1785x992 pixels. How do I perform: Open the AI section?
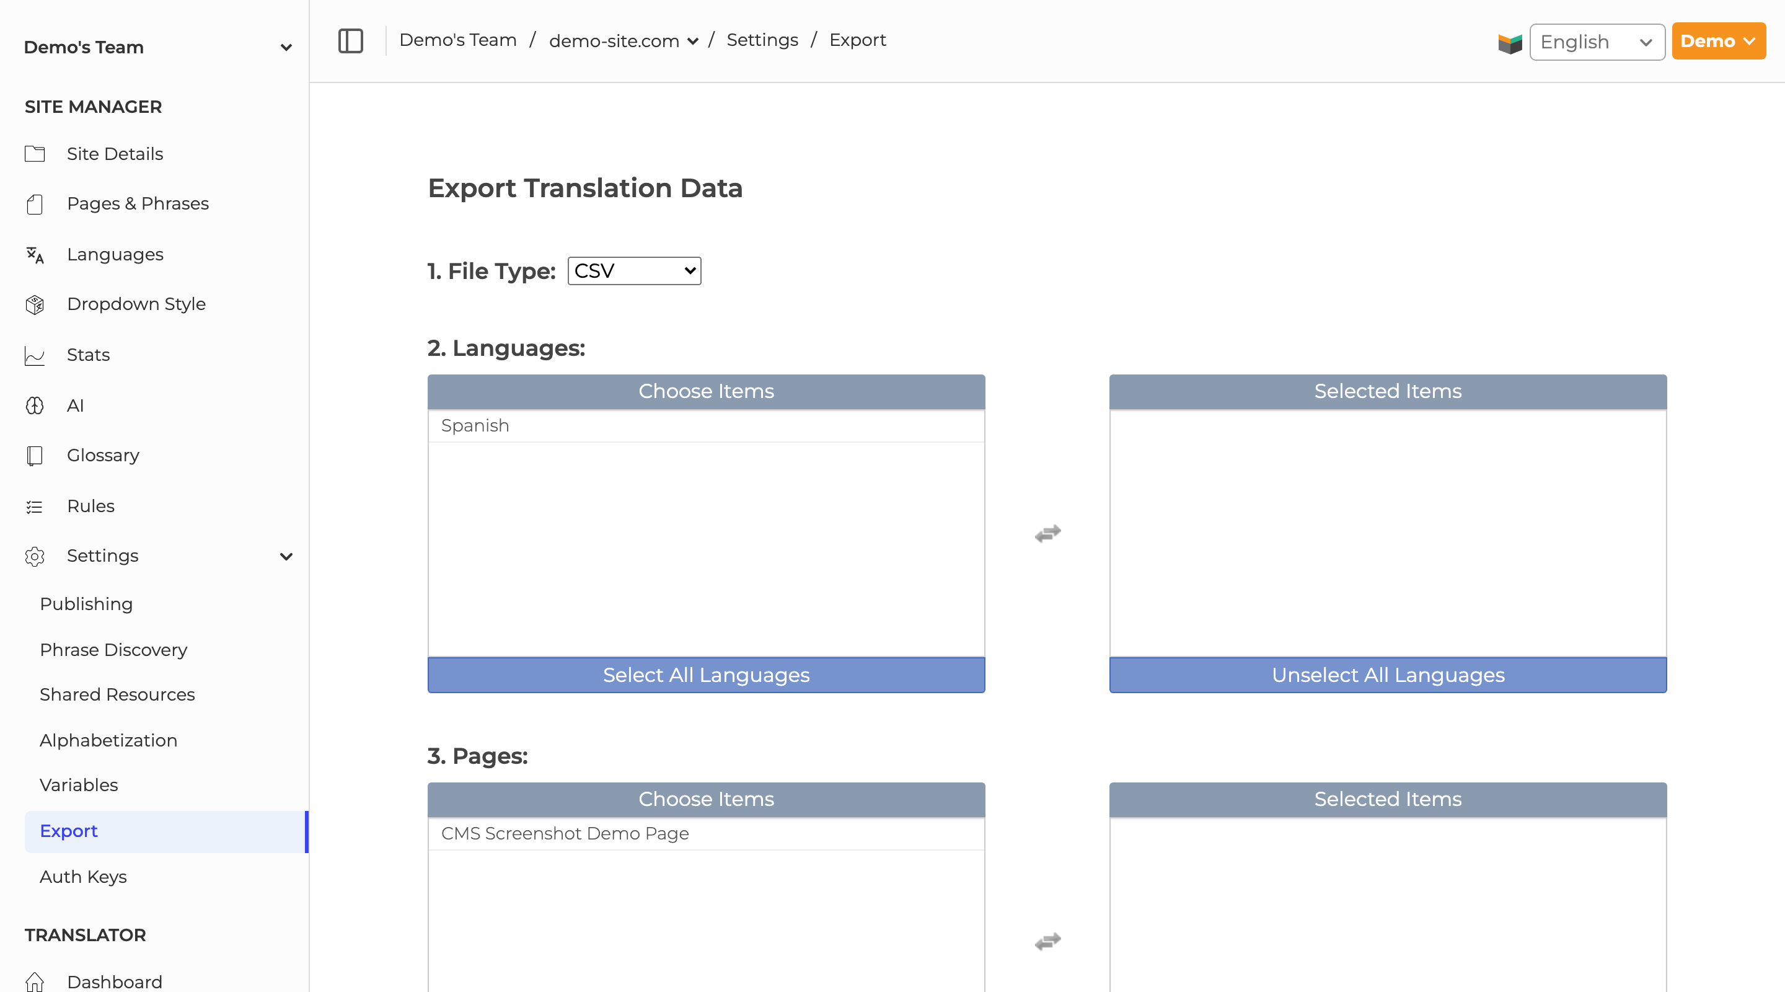(75, 405)
